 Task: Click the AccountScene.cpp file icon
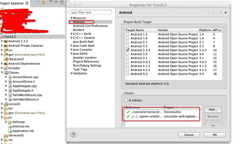(10, 77)
